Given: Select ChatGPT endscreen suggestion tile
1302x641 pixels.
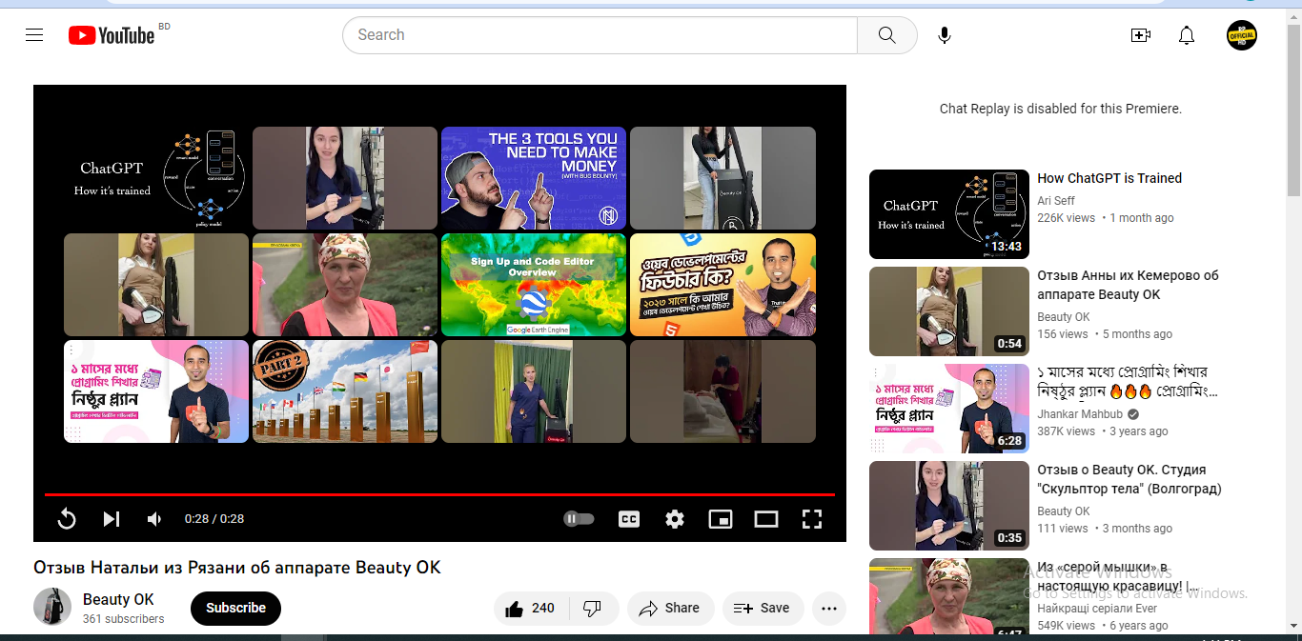Looking at the screenshot, I should click(x=156, y=178).
